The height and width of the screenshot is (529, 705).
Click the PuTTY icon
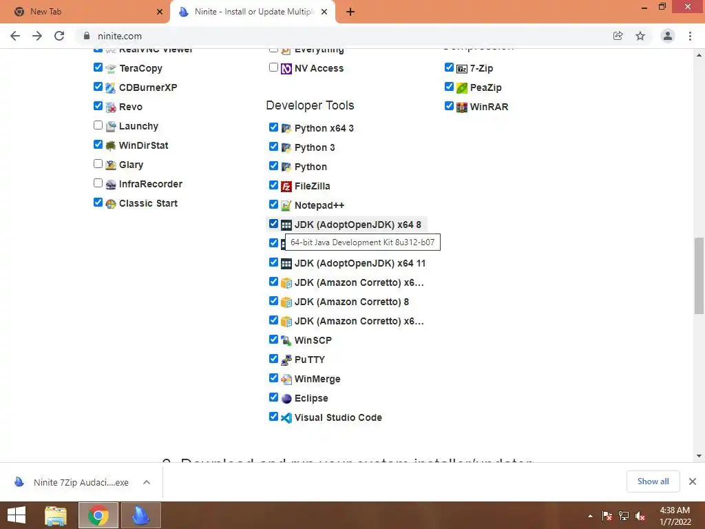click(x=286, y=360)
